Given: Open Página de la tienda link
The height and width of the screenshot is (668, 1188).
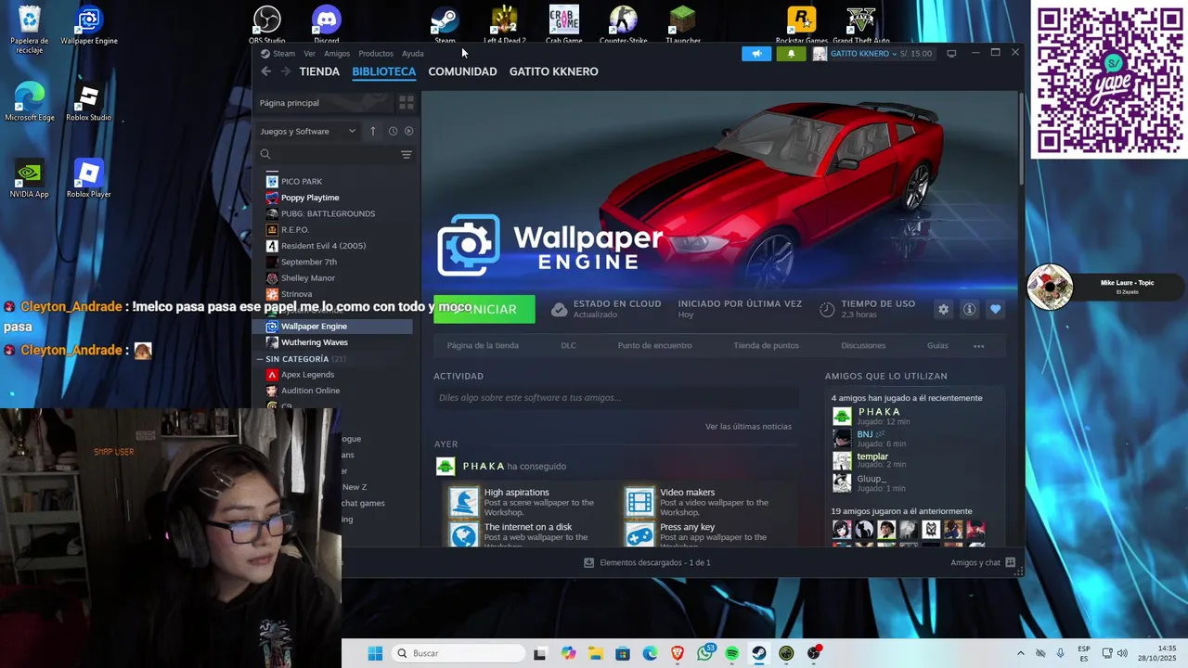Looking at the screenshot, I should pos(483,345).
